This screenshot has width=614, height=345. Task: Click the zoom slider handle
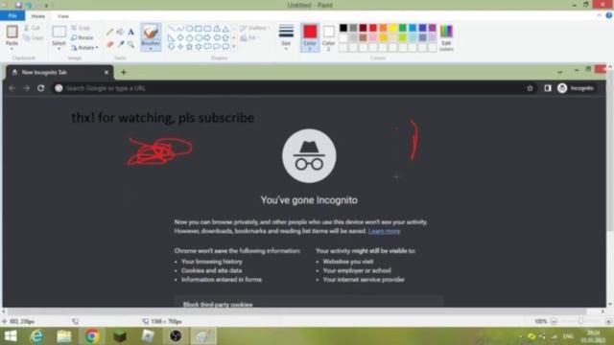(x=581, y=321)
